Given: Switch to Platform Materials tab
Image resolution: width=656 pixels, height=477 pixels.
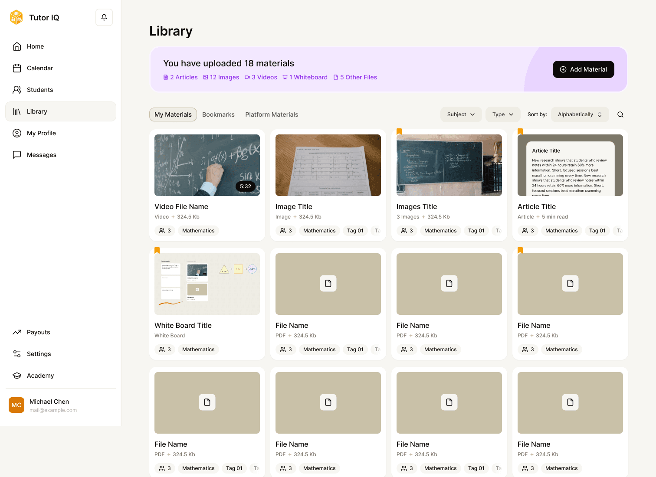Looking at the screenshot, I should tap(272, 114).
